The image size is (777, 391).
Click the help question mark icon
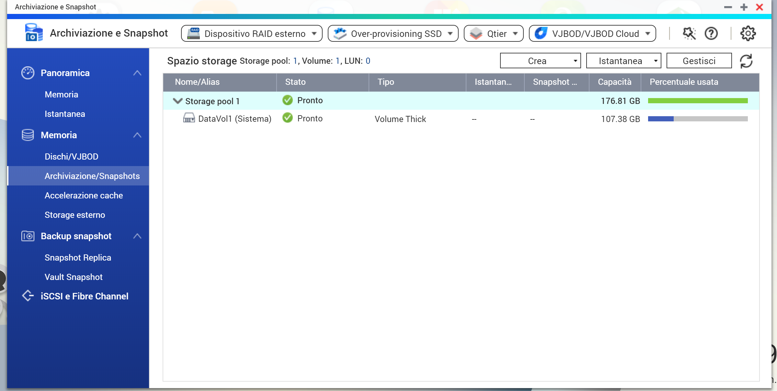pyautogui.click(x=711, y=33)
